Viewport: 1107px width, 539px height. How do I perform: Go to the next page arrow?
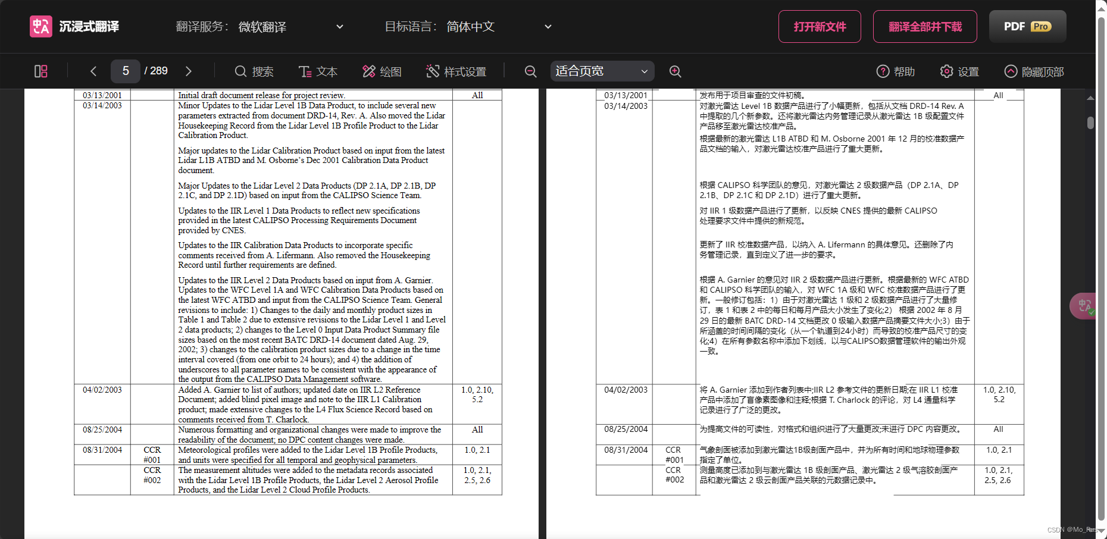[189, 71]
